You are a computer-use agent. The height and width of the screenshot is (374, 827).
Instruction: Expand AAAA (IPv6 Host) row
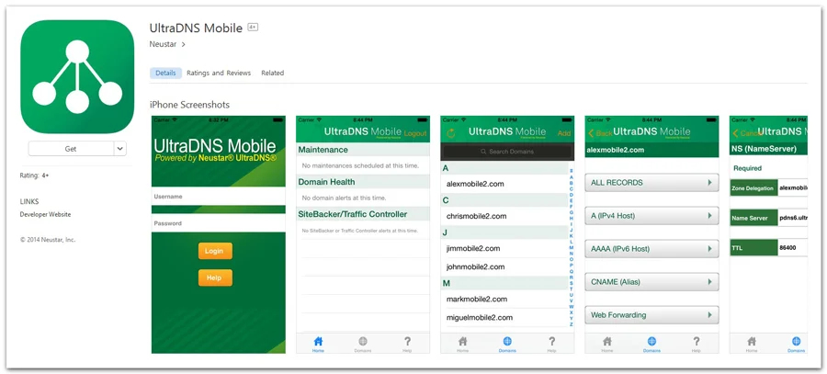(x=651, y=248)
